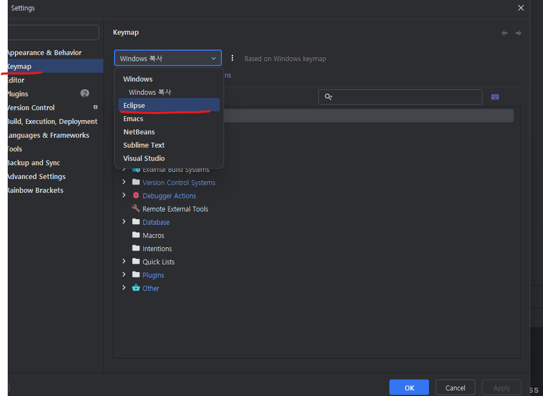This screenshot has height=396, width=543.
Task: Navigate forward with the right arrow icon
Action: (x=518, y=33)
